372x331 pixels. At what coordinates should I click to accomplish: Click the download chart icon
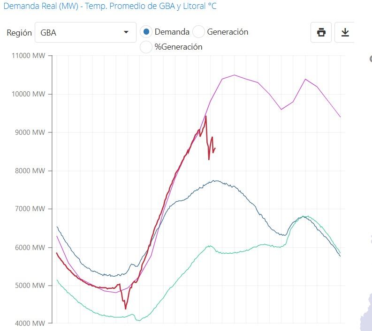(x=345, y=32)
